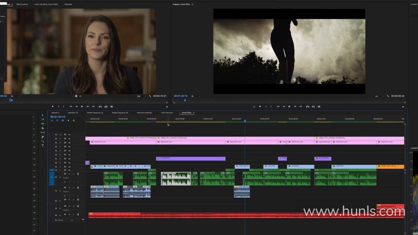The width and height of the screenshot is (418, 235).
Task: Open Source monitor playback resolution Full dropdown
Action: tap(141, 96)
